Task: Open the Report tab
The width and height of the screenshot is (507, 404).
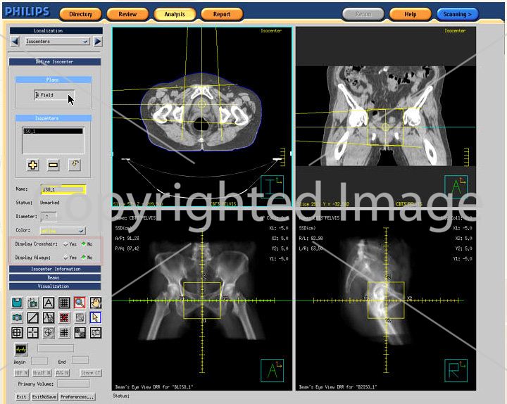Action: click(222, 14)
